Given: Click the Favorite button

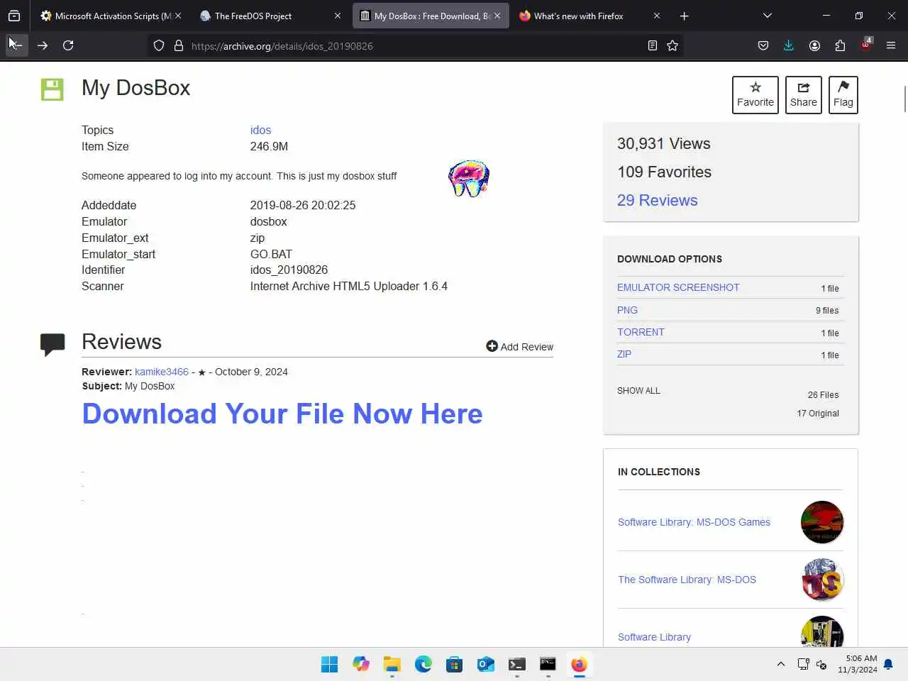Looking at the screenshot, I should tap(755, 94).
